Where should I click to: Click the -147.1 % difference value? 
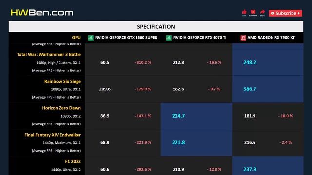[143, 116]
